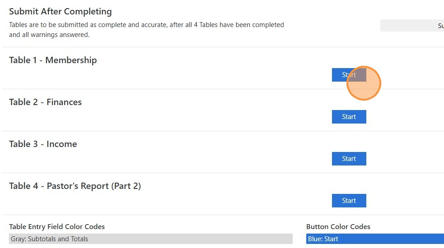Select the 'Blue: Start' color code bar
444x248 pixels.
375,239
